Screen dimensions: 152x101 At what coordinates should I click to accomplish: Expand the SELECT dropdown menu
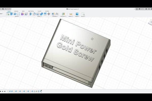point(83,16)
